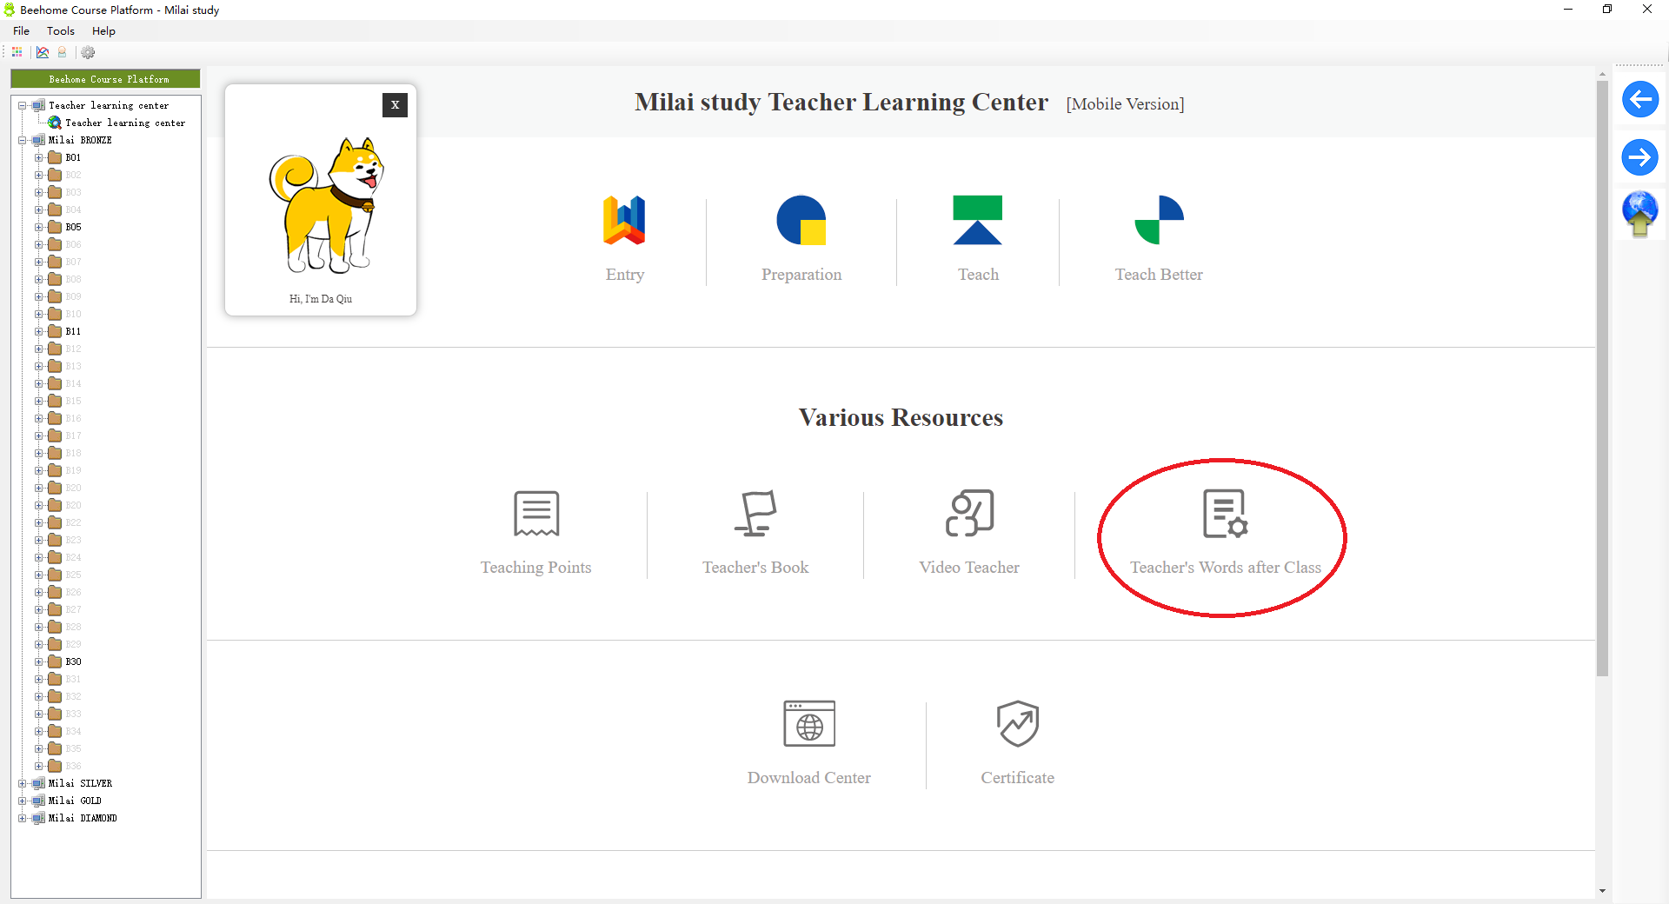The width and height of the screenshot is (1669, 904).
Task: Open Teacher's Words after Class
Action: pyautogui.click(x=1225, y=514)
